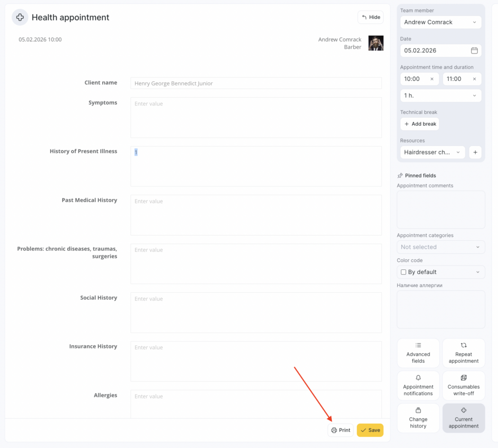Screen dimensions: 498x448
Task: Save the health appointment
Action: pos(370,430)
